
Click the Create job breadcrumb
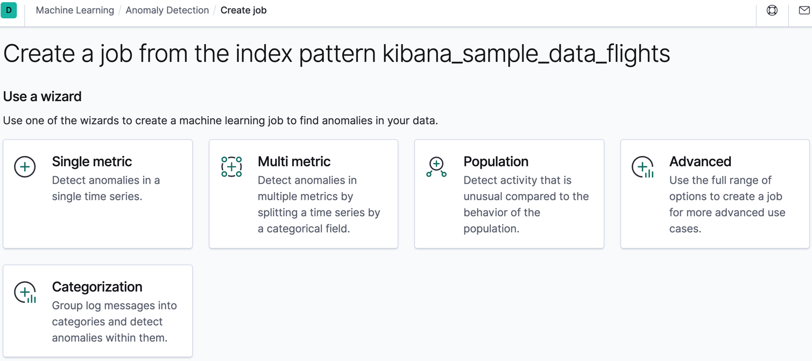point(243,10)
